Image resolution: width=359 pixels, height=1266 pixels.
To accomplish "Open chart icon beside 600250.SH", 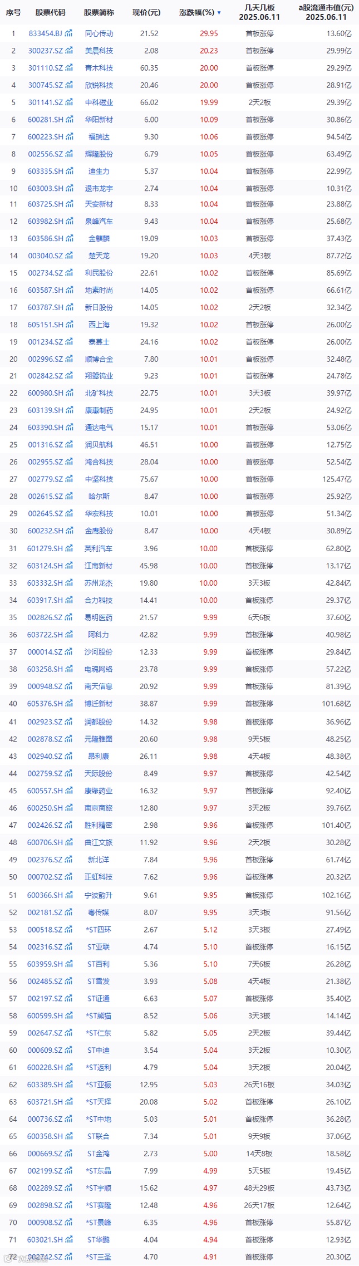I will point(69,808).
